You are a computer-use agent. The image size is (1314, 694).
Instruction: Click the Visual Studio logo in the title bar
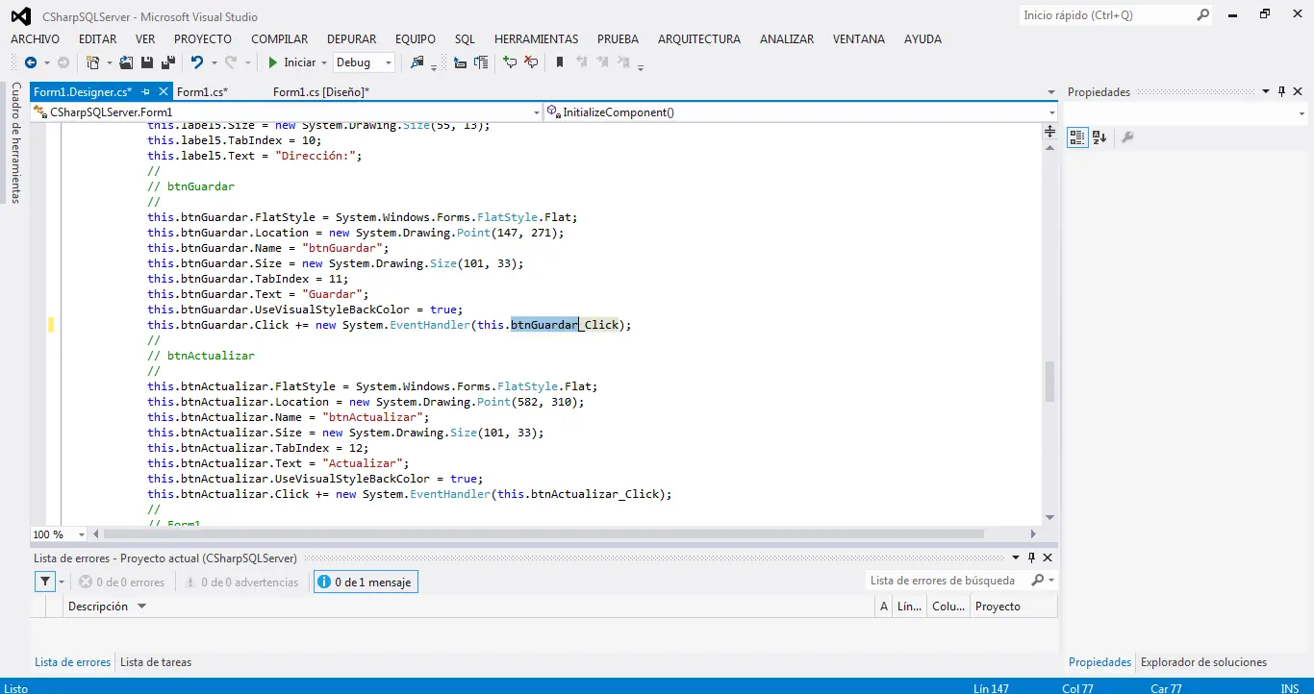tap(20, 16)
